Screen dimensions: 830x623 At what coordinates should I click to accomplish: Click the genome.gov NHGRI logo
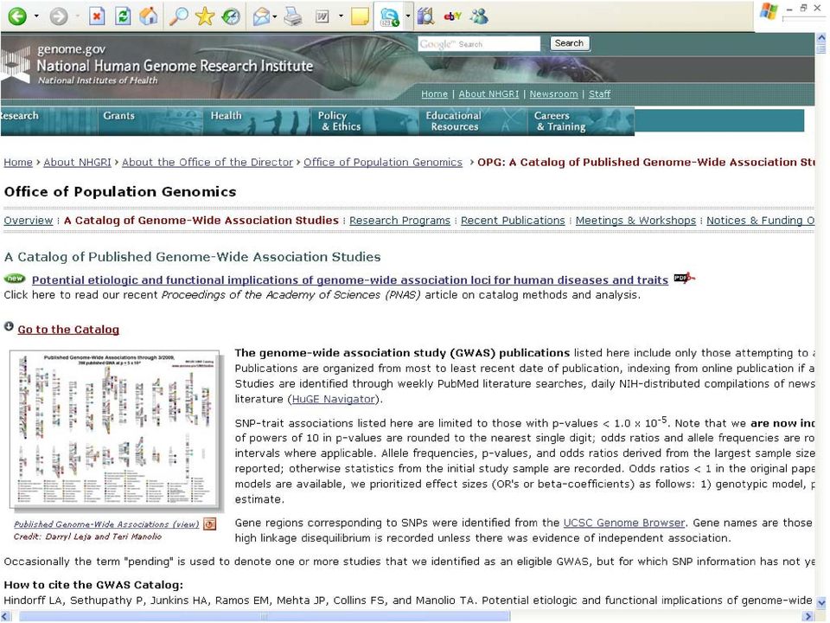click(x=157, y=65)
